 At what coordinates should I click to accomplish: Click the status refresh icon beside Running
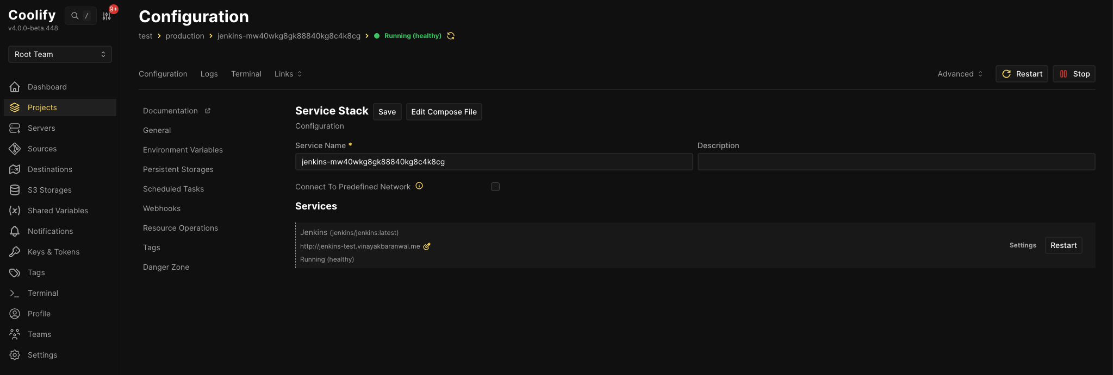click(451, 36)
